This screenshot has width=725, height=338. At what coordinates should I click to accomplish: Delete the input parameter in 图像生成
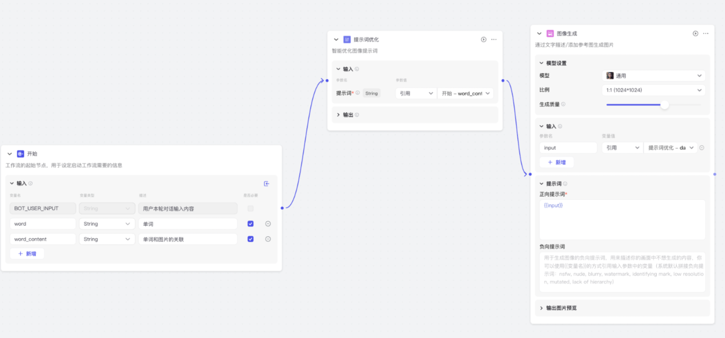click(702, 148)
